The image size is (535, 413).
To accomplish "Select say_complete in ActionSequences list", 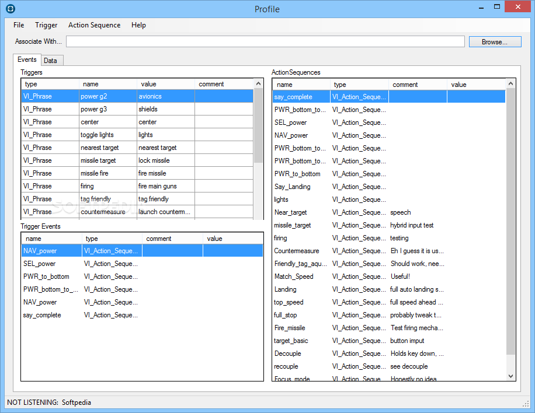I will 389,97.
